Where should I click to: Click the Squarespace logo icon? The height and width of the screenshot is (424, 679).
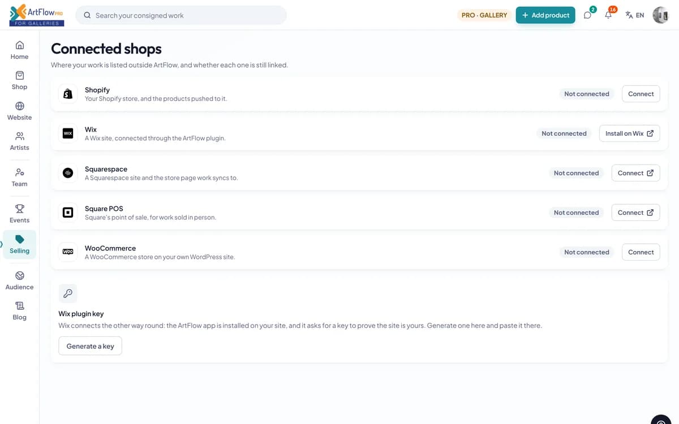tap(68, 173)
